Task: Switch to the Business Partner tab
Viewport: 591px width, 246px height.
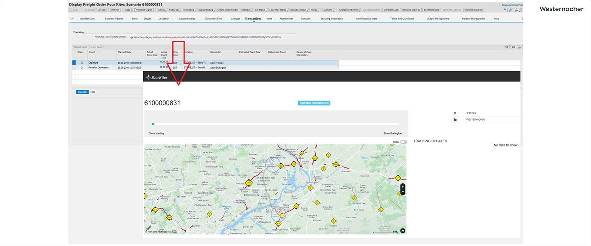Action: 114,19
